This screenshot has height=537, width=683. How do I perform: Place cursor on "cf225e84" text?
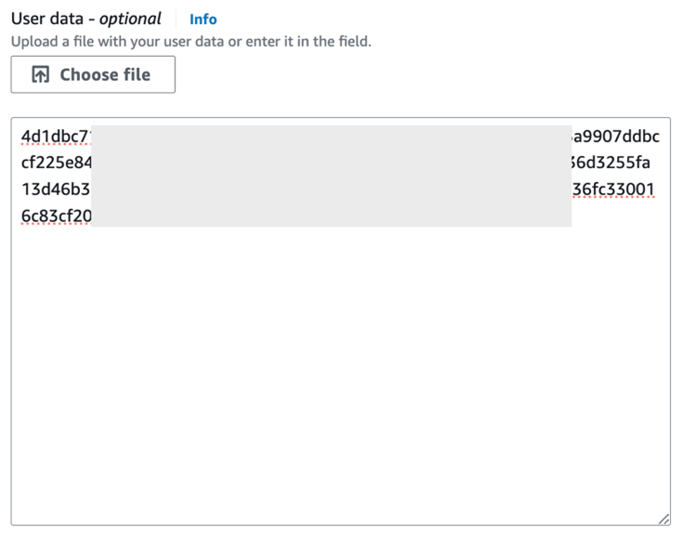[x=56, y=164]
